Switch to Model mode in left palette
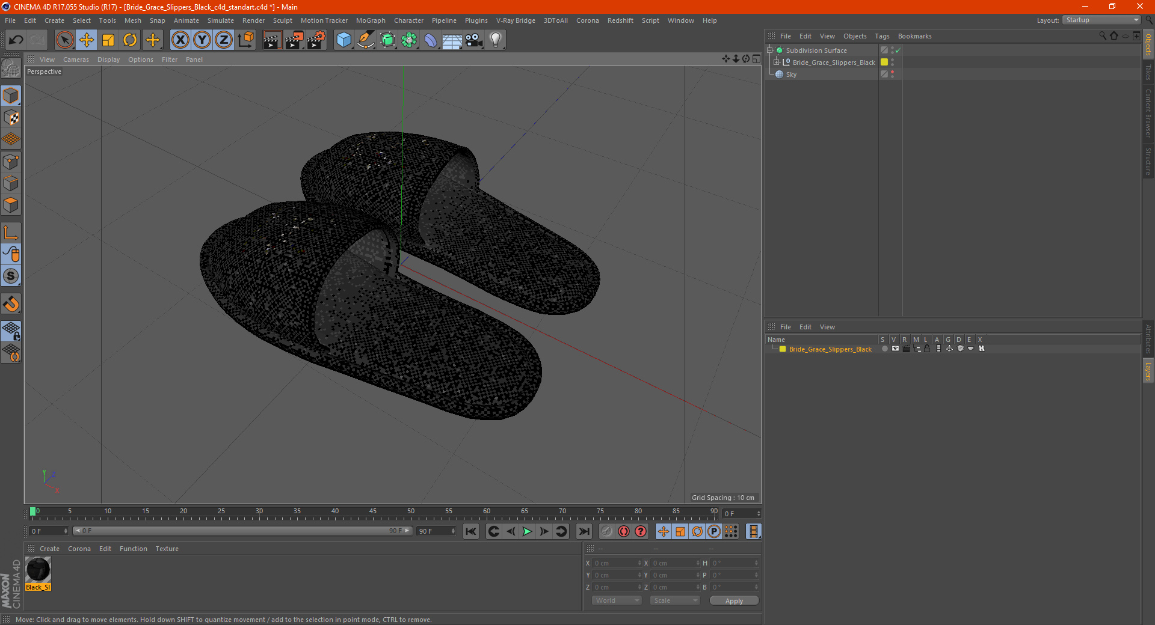 11,96
